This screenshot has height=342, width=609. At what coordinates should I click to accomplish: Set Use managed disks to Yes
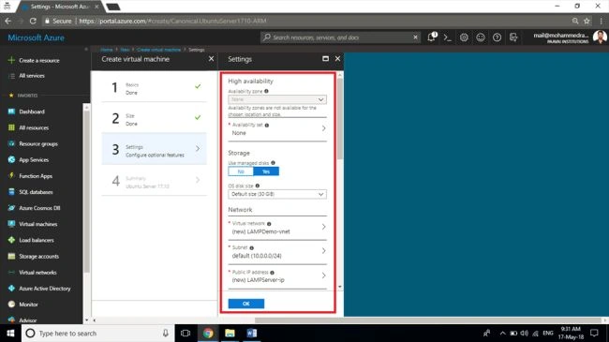(x=266, y=171)
